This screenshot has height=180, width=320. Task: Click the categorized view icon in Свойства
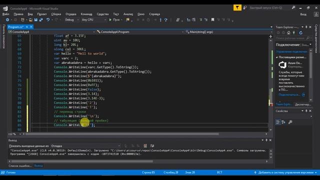[x=278, y=122]
